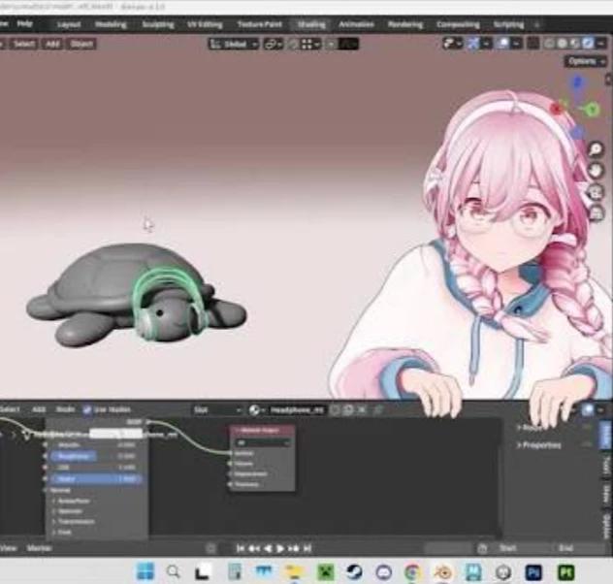This screenshot has width=613, height=584.
Task: Switch to the Scripting workspace tab
Action: (x=508, y=24)
